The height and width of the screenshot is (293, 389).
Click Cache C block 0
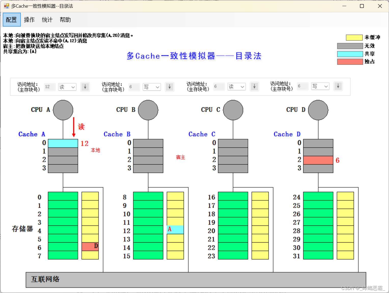click(233, 143)
